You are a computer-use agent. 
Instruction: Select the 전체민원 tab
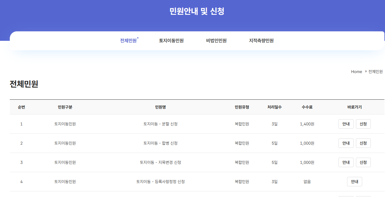128,41
